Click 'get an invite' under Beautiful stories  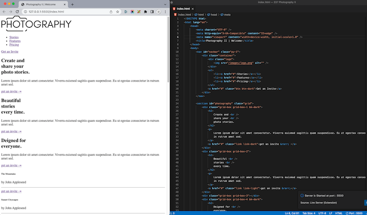tap(11, 131)
